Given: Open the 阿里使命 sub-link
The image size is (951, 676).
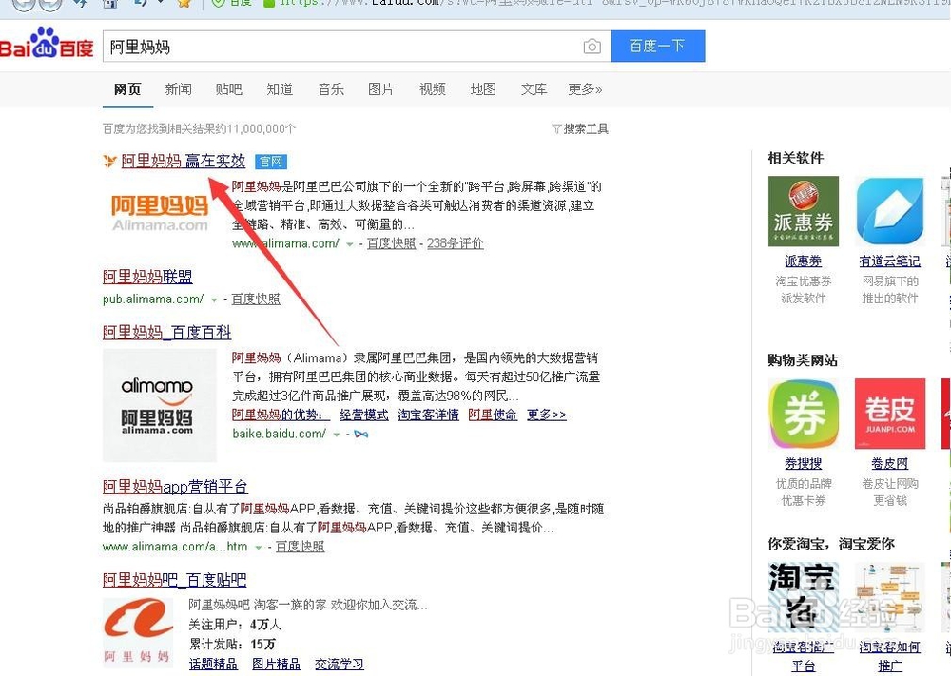Looking at the screenshot, I should pos(493,415).
